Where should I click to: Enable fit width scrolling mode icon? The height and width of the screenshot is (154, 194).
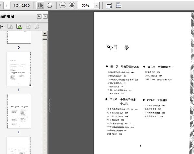click(x=109, y=5)
